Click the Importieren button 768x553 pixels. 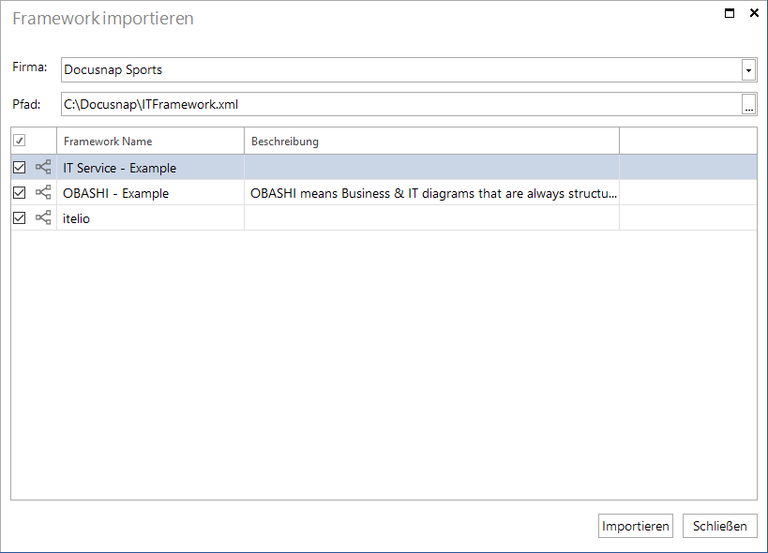point(636,526)
